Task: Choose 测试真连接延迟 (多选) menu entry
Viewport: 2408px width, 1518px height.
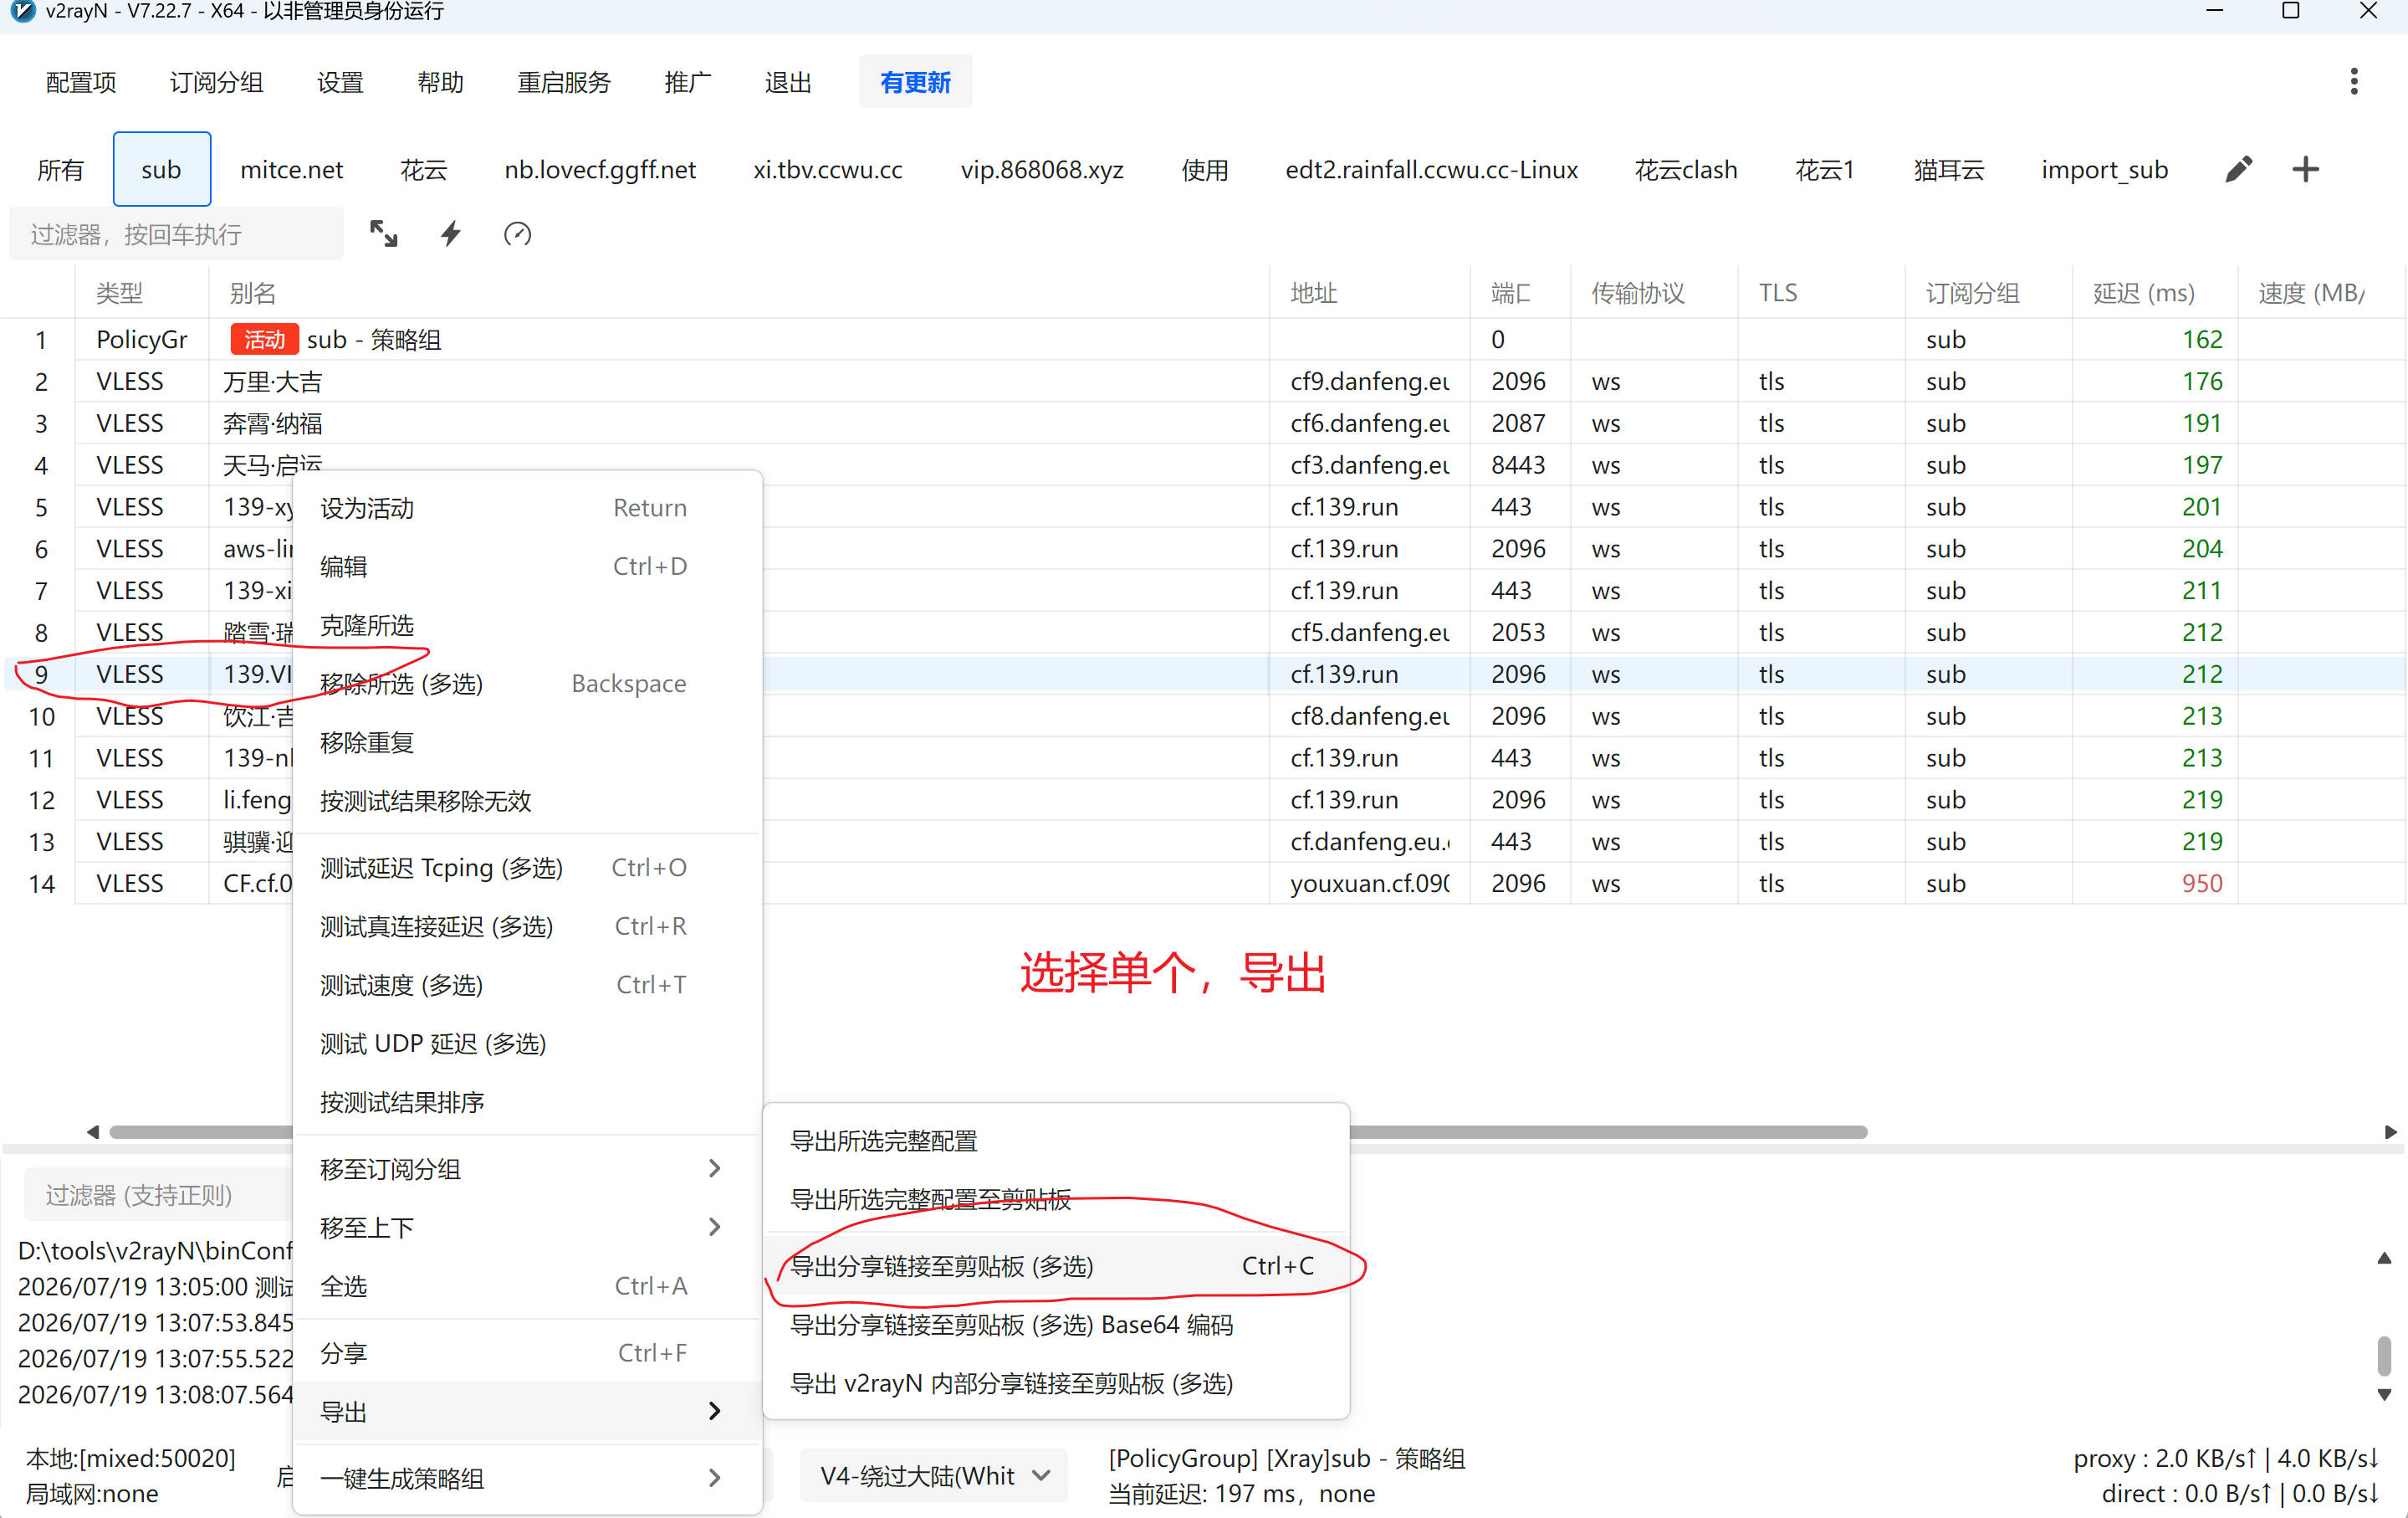Action: pyautogui.click(x=527, y=926)
